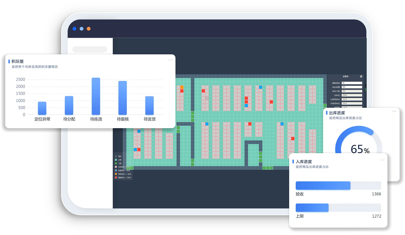The image size is (405, 235).
Task: Click the 待复核 bar in the chart
Action: coord(123,98)
